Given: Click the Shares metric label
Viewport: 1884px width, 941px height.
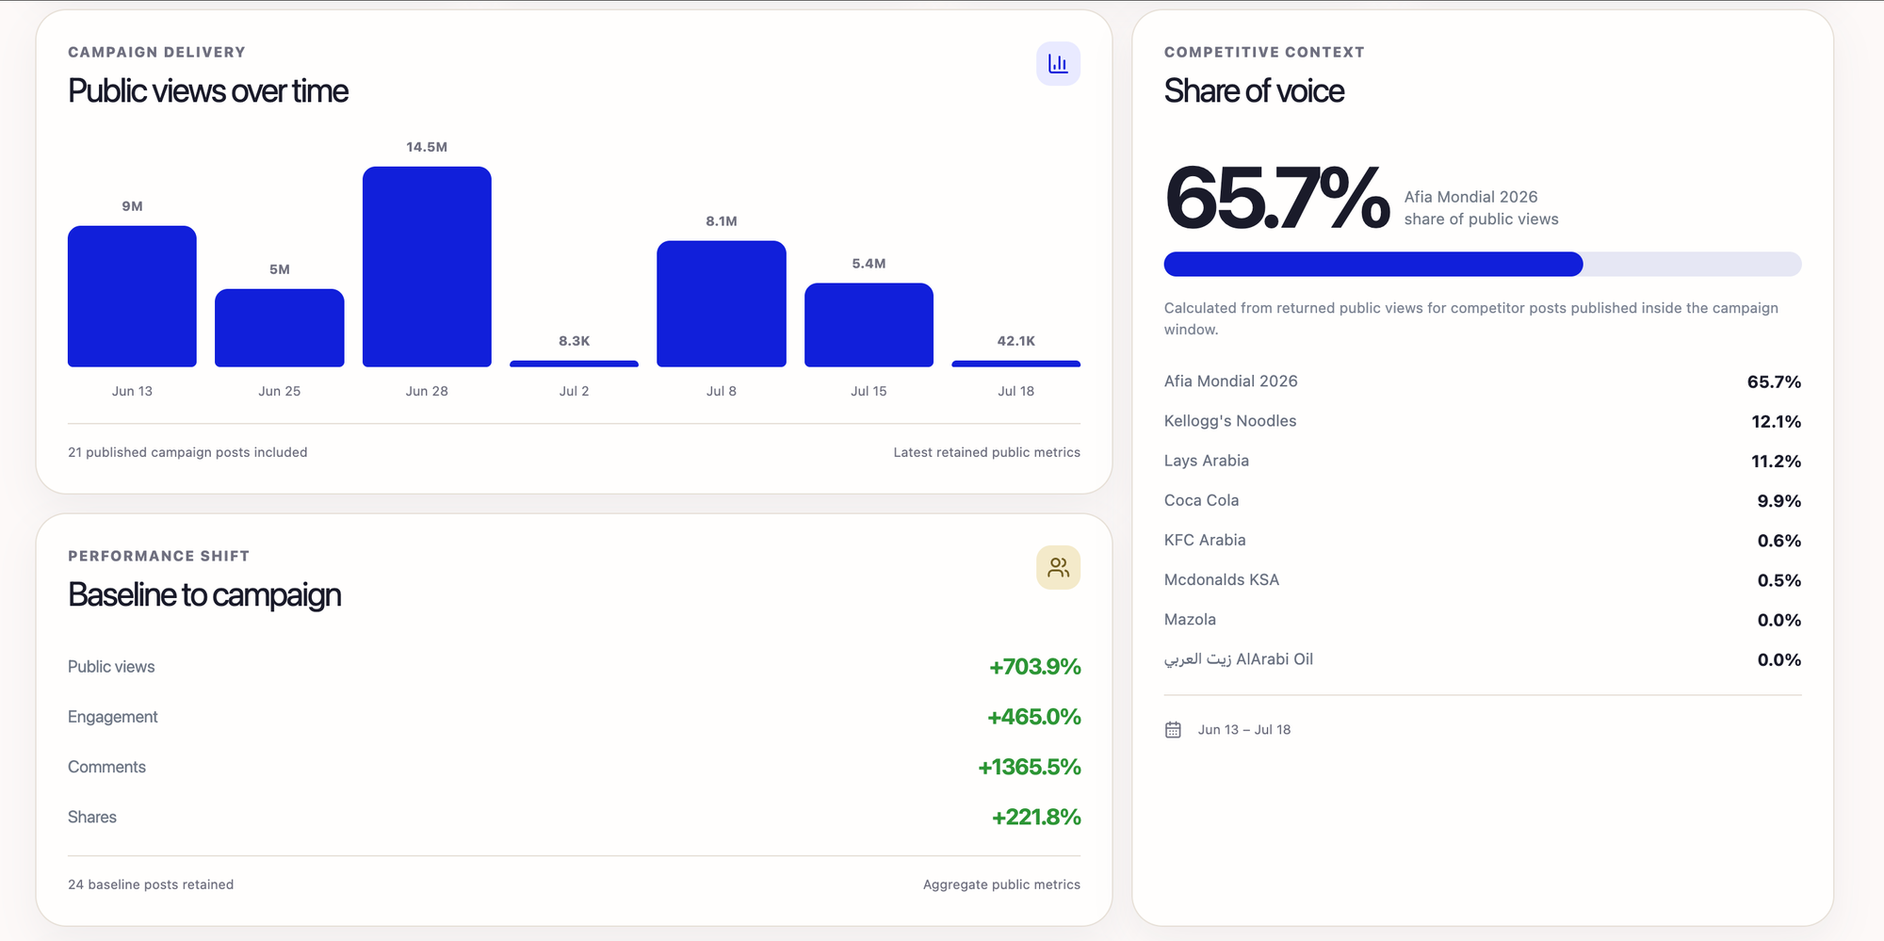Looking at the screenshot, I should (92, 817).
